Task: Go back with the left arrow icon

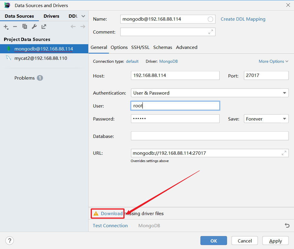Action: pos(73,27)
